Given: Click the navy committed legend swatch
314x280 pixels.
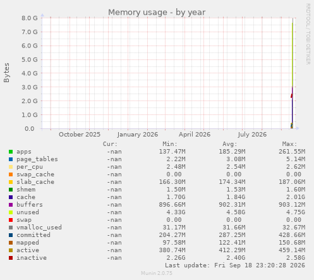Looking at the screenshot, I should pos(11,235).
